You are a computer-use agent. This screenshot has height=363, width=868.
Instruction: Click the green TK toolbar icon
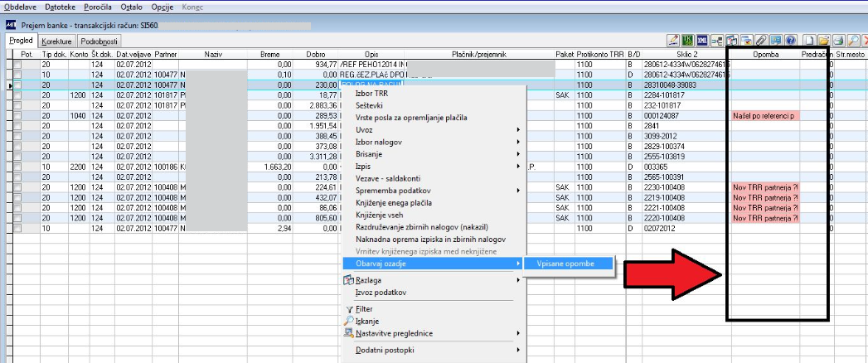click(x=688, y=41)
